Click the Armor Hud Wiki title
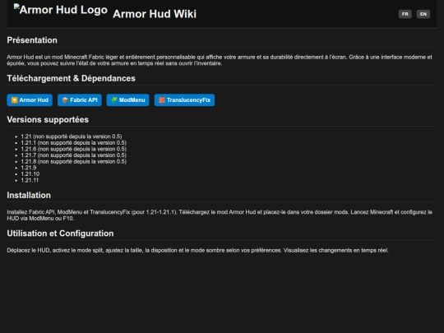 [x=155, y=14]
